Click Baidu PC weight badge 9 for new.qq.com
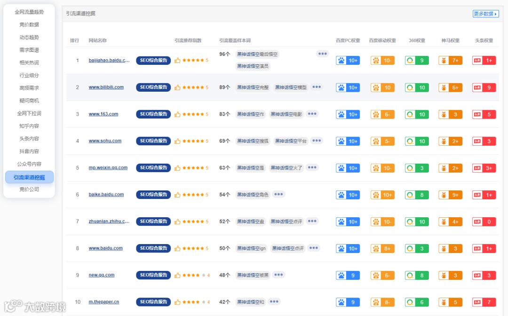The width and height of the screenshot is (508, 316). pos(348,275)
